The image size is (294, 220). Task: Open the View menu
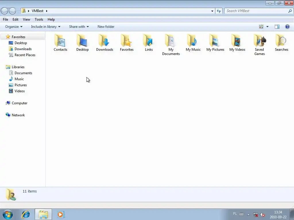point(26,19)
